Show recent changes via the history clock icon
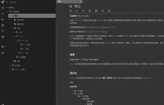164x105 pixels. 3,31
